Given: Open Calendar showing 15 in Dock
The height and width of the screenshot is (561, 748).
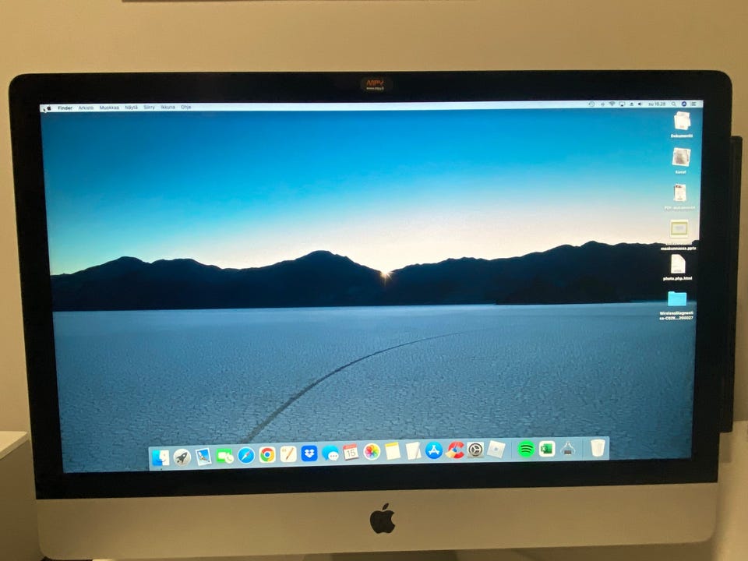Looking at the screenshot, I should [x=351, y=452].
